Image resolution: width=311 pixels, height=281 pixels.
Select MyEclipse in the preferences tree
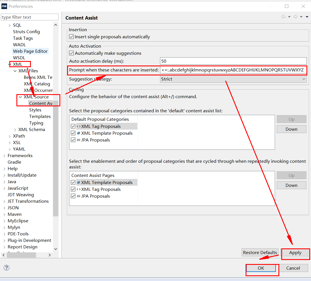click(x=18, y=221)
